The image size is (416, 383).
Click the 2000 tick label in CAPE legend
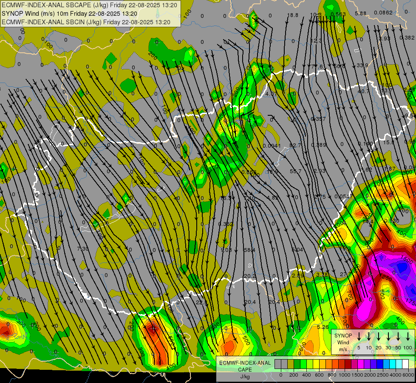[x=370, y=375]
